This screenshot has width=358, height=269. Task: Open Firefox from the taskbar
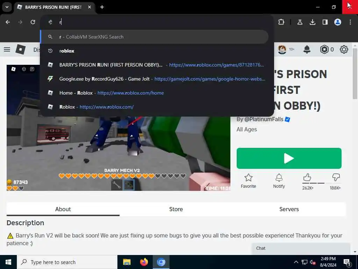click(x=144, y=262)
